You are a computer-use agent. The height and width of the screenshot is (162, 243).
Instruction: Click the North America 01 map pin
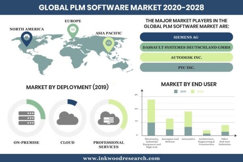coord(27,39)
